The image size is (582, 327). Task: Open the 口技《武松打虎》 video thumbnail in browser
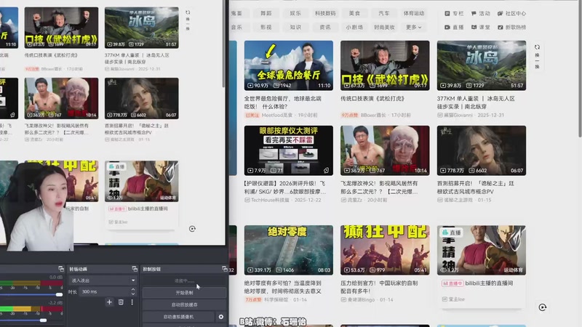click(385, 65)
